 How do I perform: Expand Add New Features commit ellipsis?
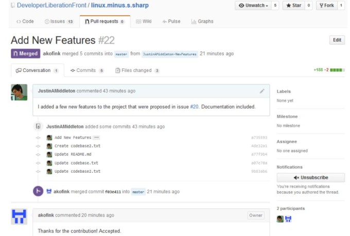pyautogui.click(x=96, y=137)
